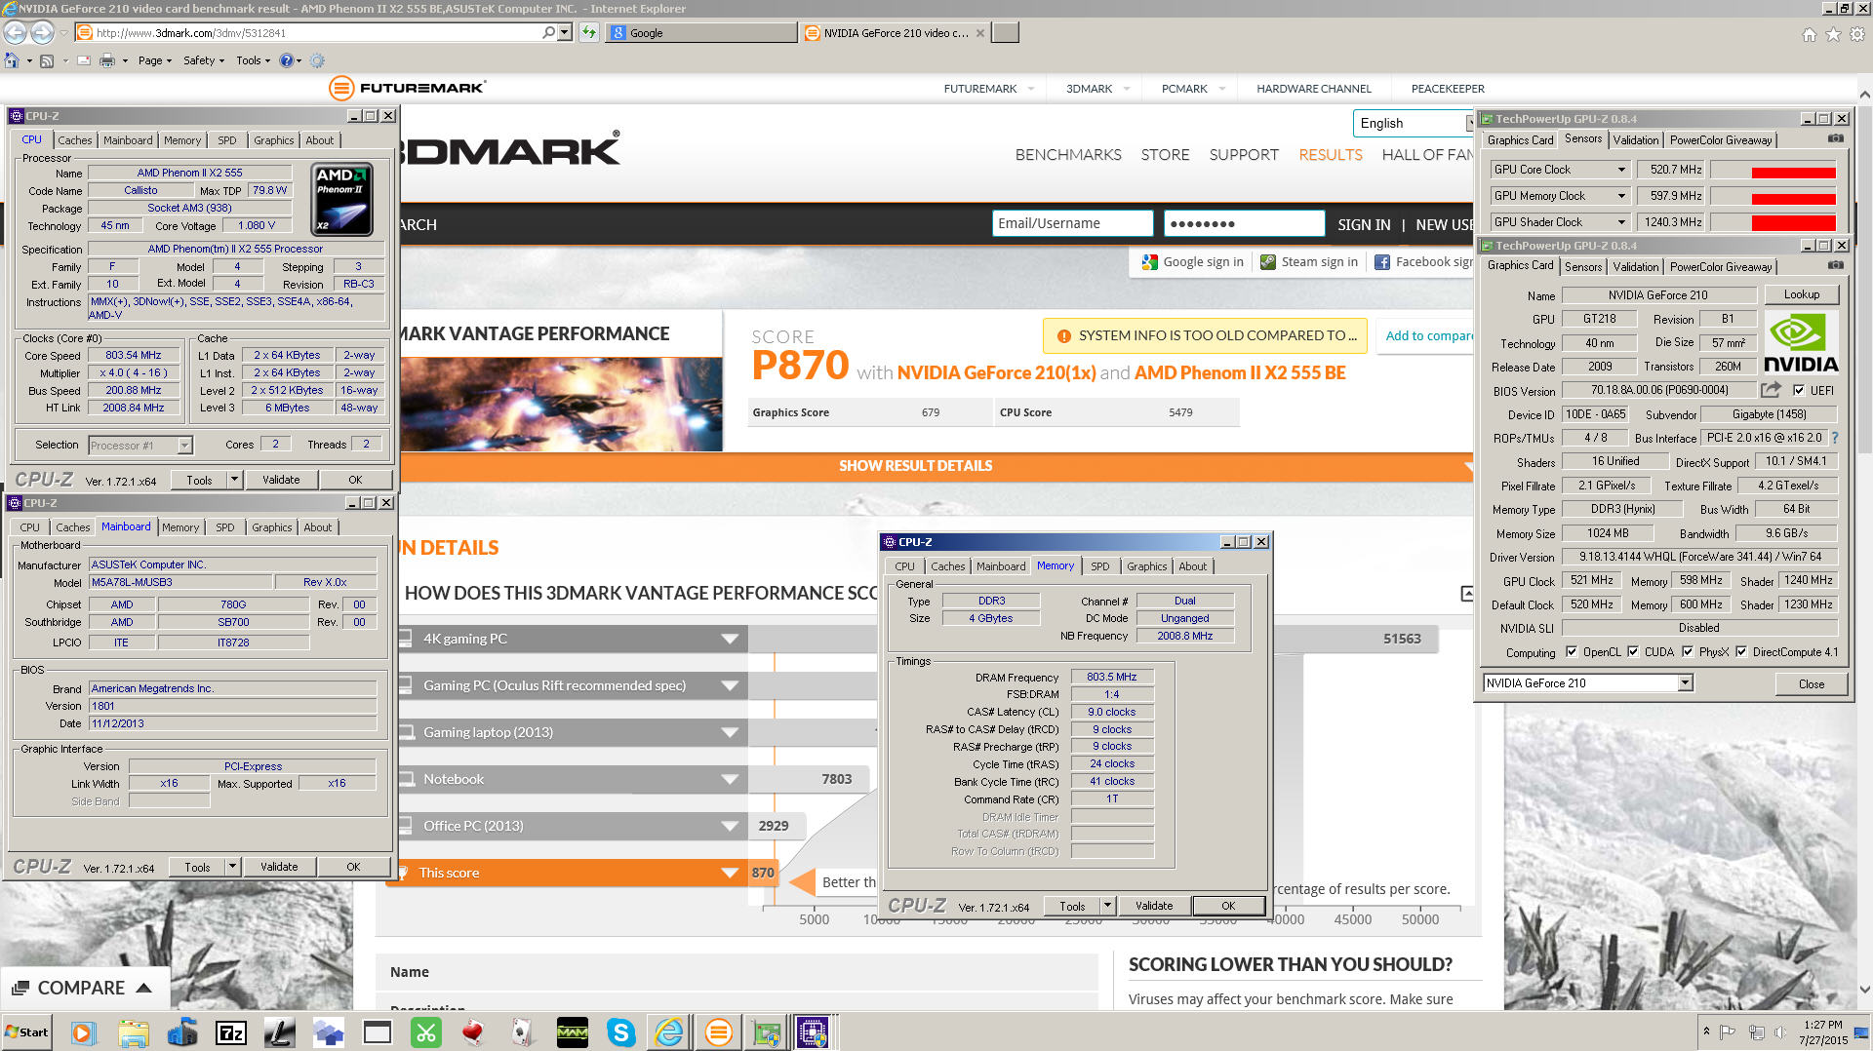Click the BIOS share/export arrow icon in GPU-Z

[x=1771, y=390]
